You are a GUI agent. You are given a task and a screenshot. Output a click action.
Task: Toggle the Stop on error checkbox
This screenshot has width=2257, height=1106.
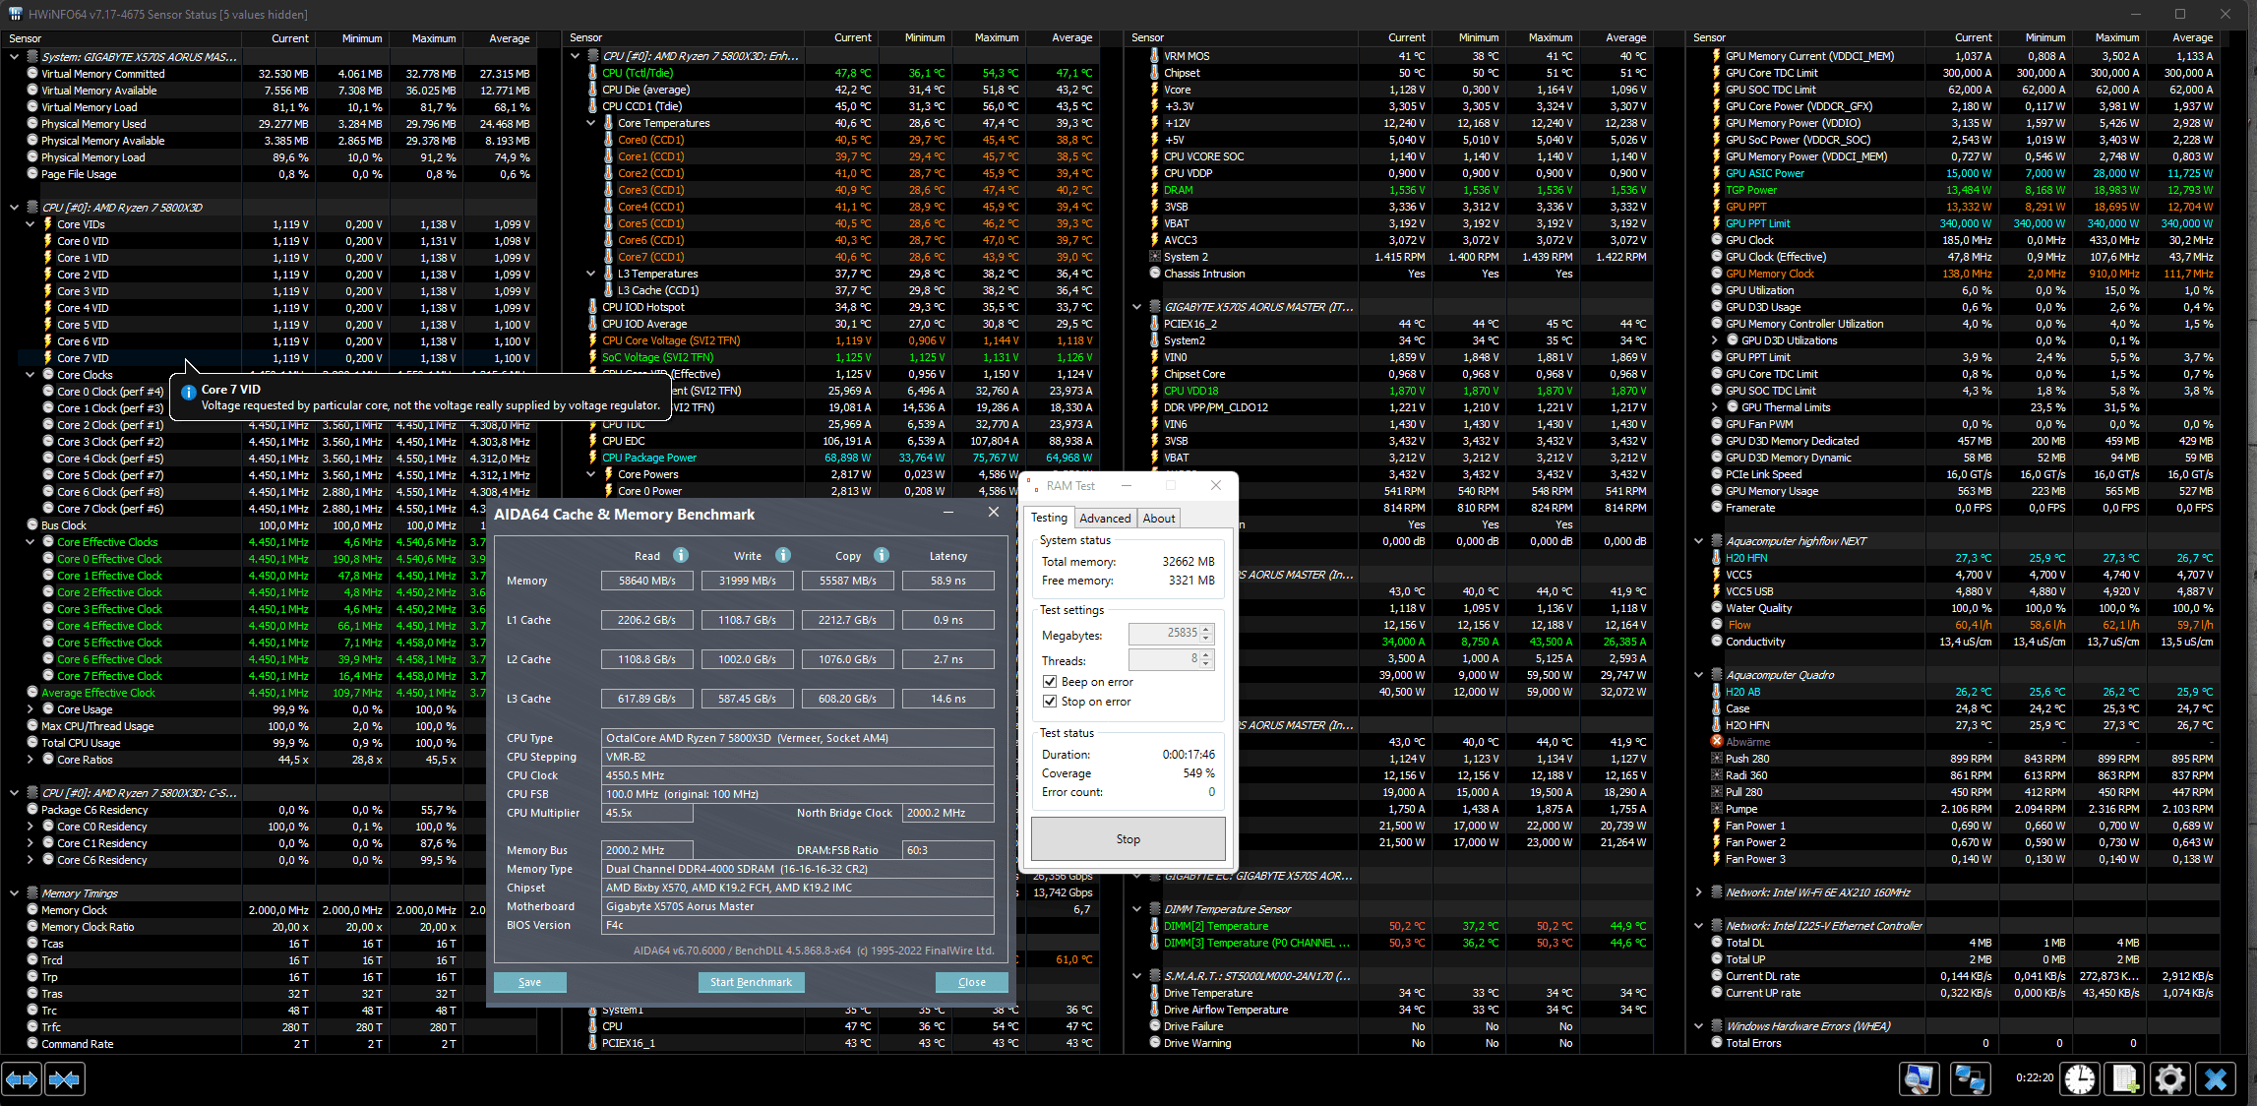pyautogui.click(x=1050, y=702)
